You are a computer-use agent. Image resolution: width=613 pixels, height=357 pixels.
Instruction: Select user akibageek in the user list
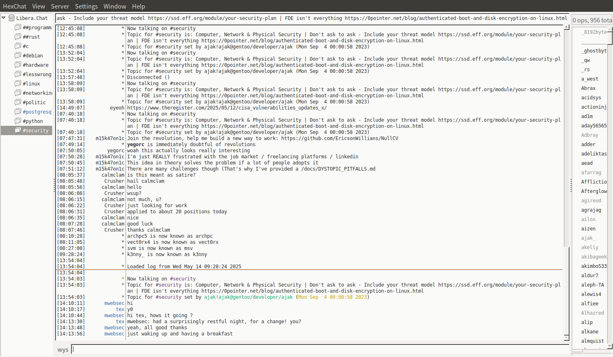594,257
